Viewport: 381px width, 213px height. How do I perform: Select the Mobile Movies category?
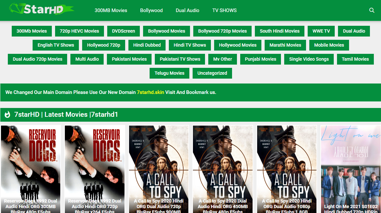(329, 45)
